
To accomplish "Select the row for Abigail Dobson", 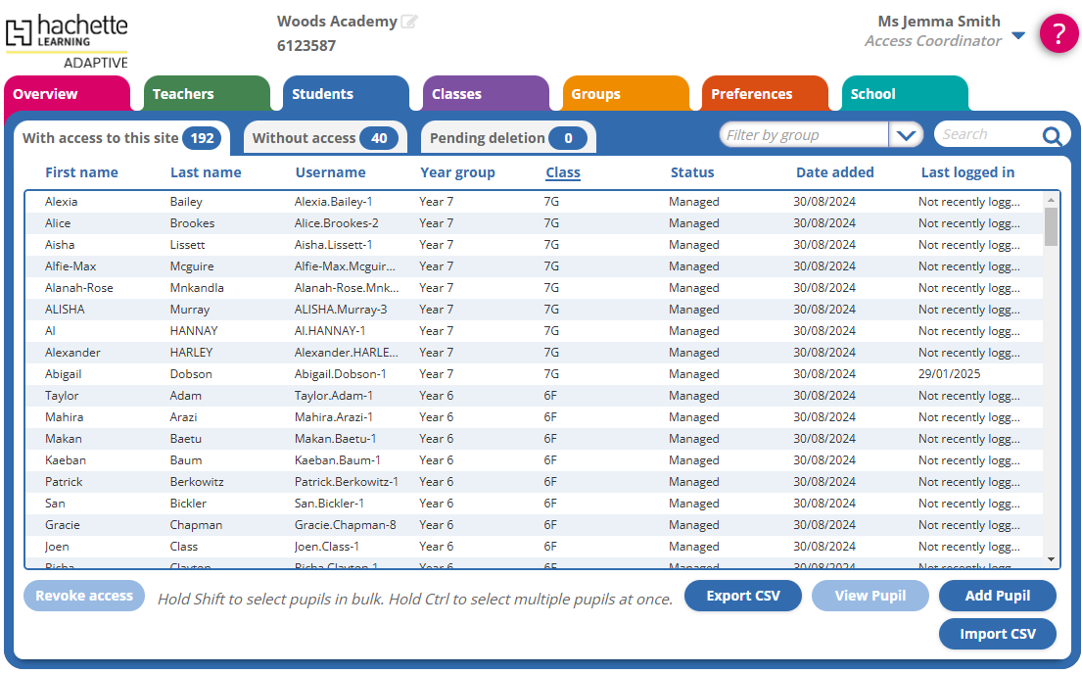I will coord(392,373).
